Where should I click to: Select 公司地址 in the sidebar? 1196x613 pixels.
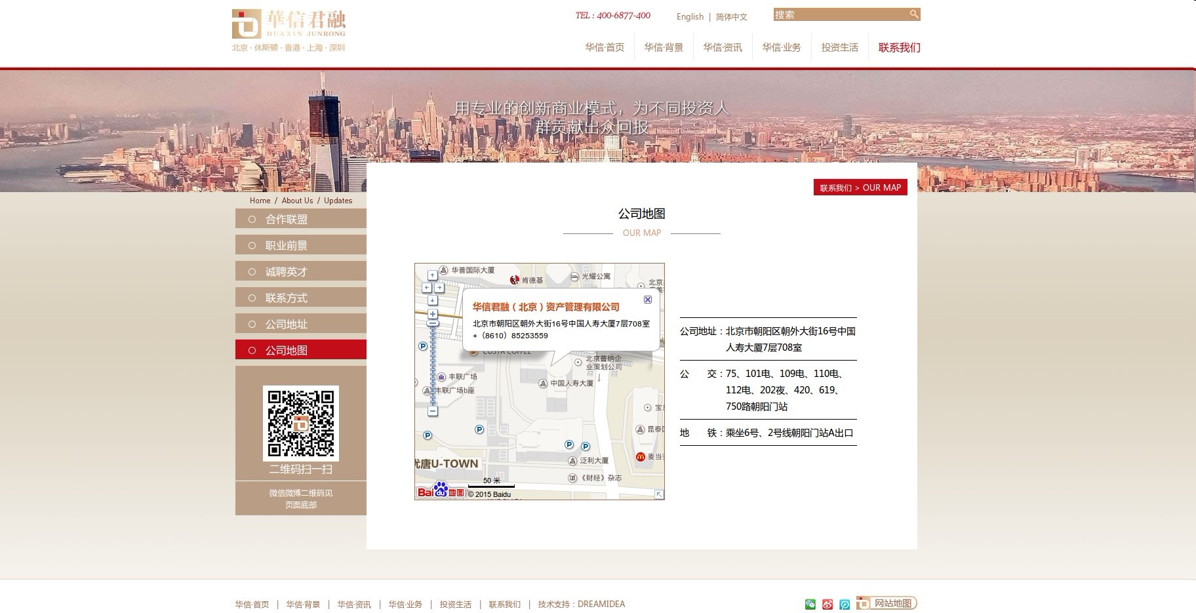click(x=301, y=324)
